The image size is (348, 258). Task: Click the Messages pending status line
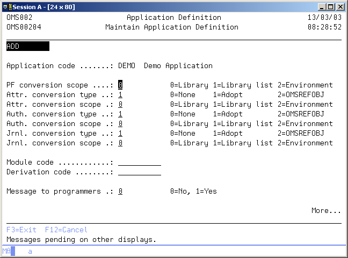[81, 240]
